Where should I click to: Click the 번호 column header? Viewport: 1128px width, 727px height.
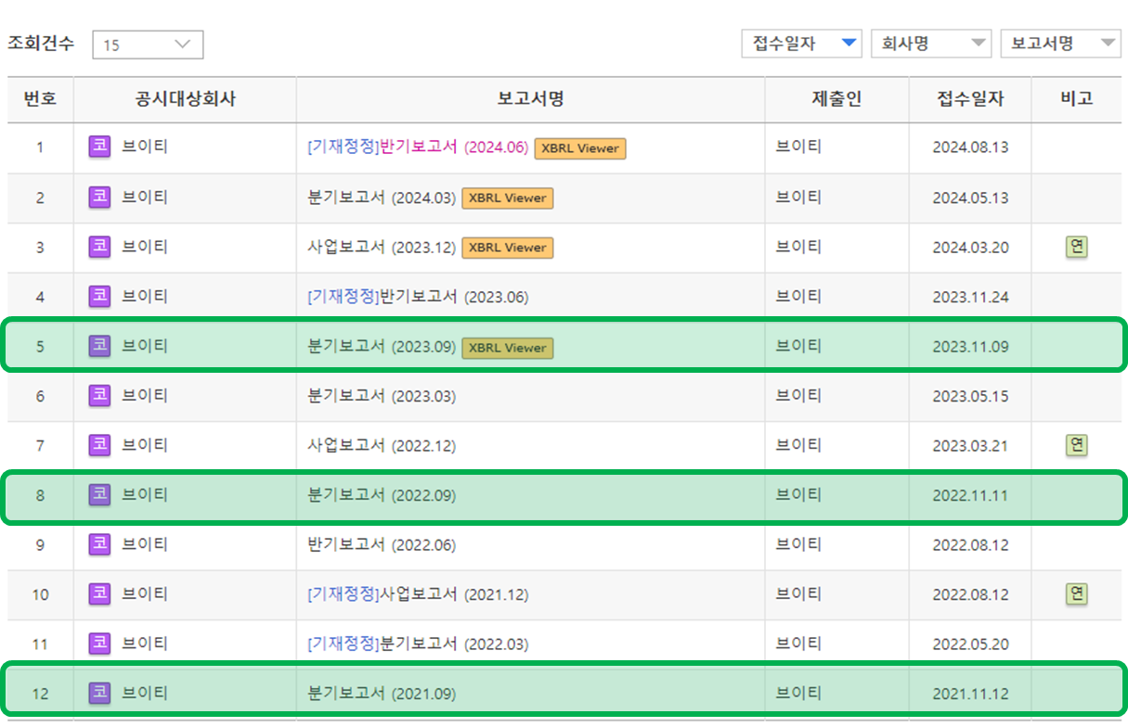pyautogui.click(x=40, y=99)
